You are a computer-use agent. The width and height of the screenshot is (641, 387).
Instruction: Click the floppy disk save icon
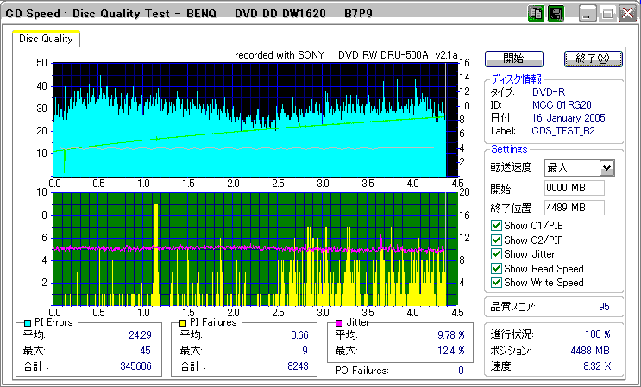coord(556,15)
